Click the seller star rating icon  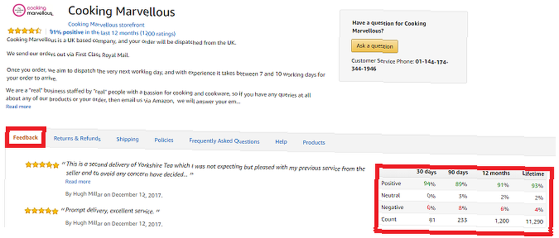[25, 31]
